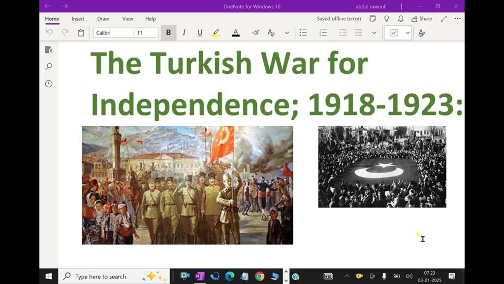Click the OneNote icon in the taskbar

click(200, 276)
